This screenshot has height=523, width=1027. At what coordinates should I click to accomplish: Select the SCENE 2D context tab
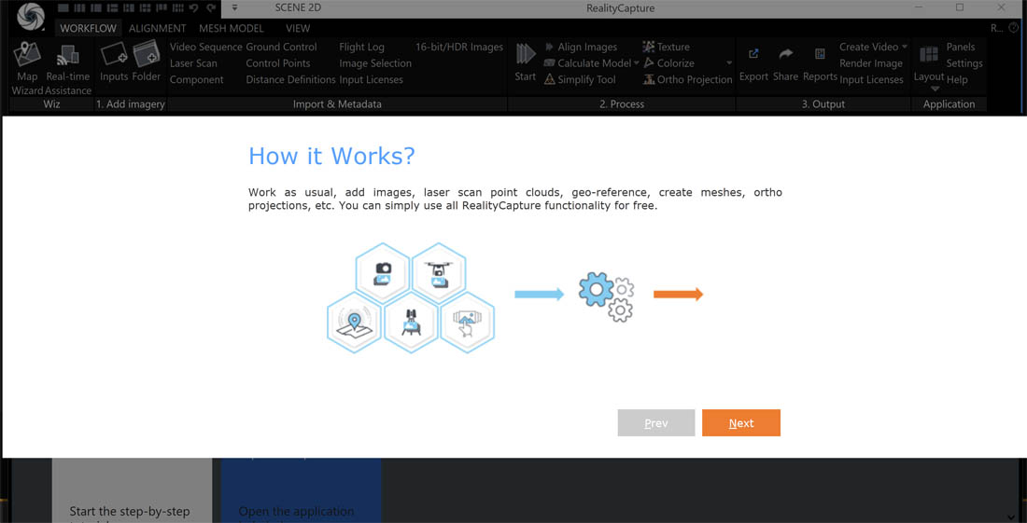298,8
